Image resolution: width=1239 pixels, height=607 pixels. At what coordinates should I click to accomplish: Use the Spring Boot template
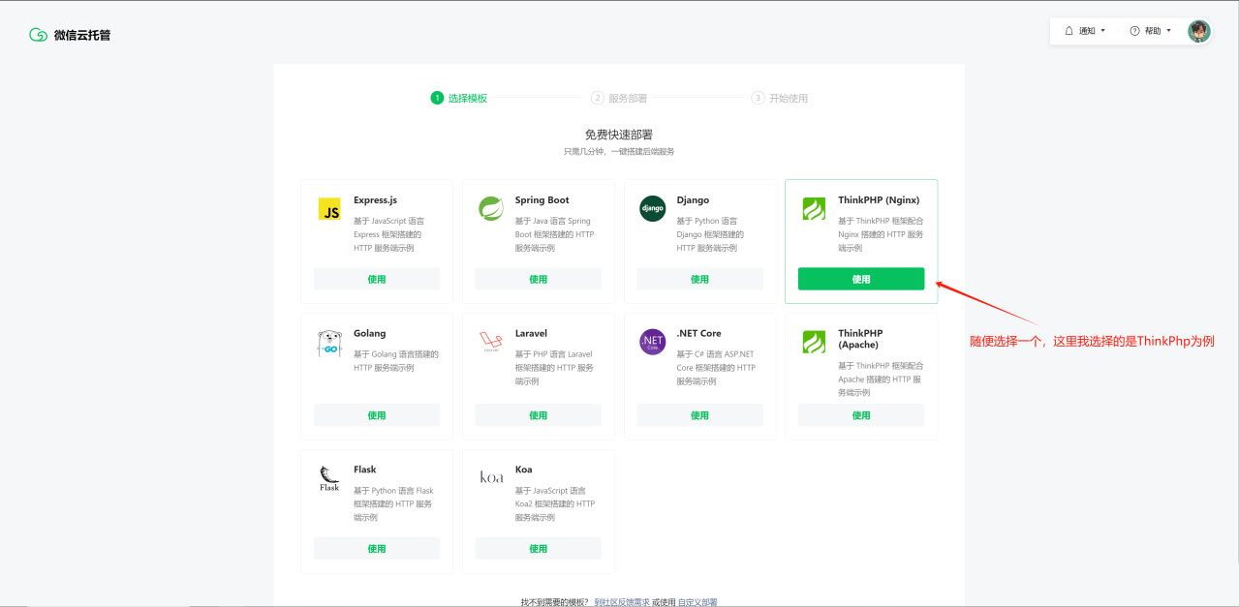539,279
